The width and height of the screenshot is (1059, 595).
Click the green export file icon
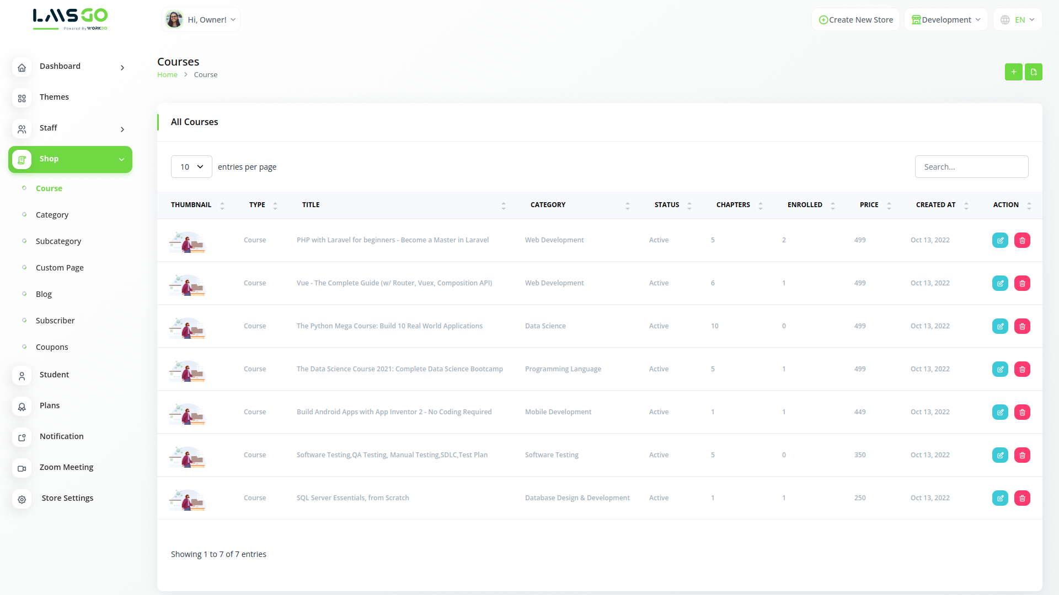1033,72
